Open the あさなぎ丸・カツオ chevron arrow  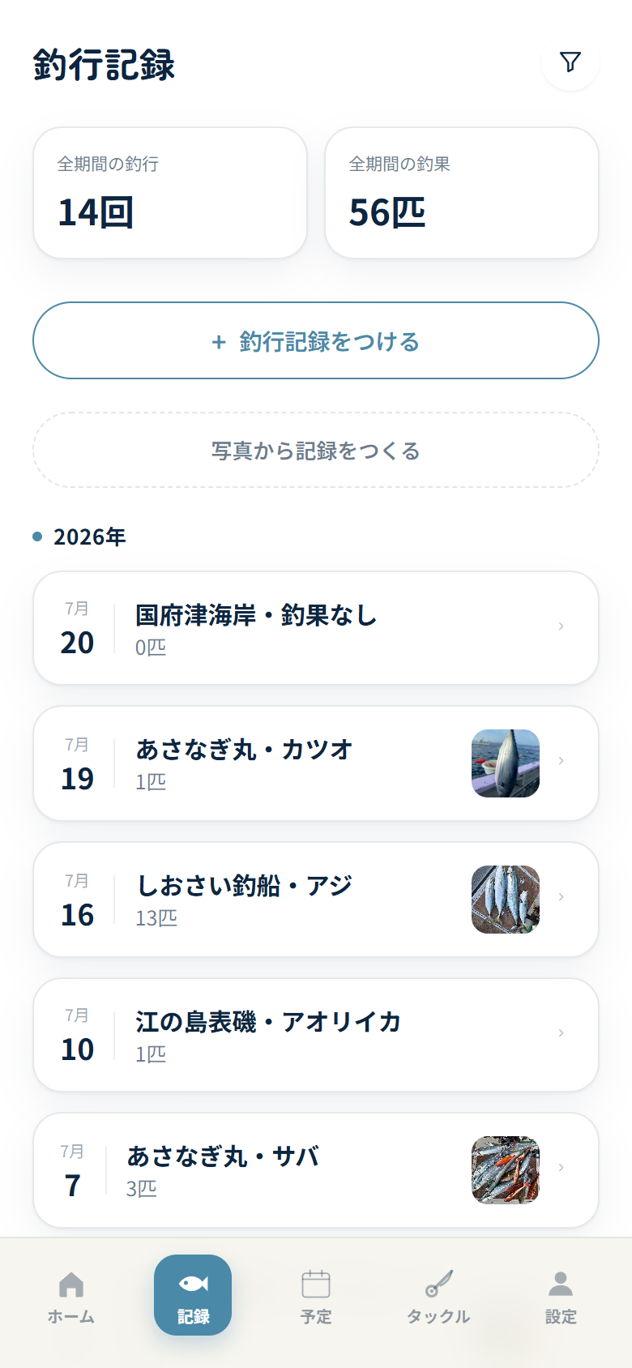[x=561, y=761]
